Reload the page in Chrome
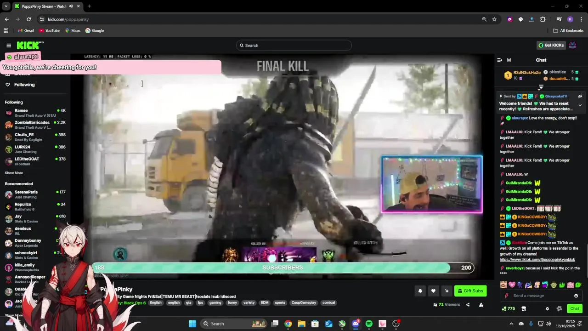The width and height of the screenshot is (588, 331). pyautogui.click(x=28, y=19)
